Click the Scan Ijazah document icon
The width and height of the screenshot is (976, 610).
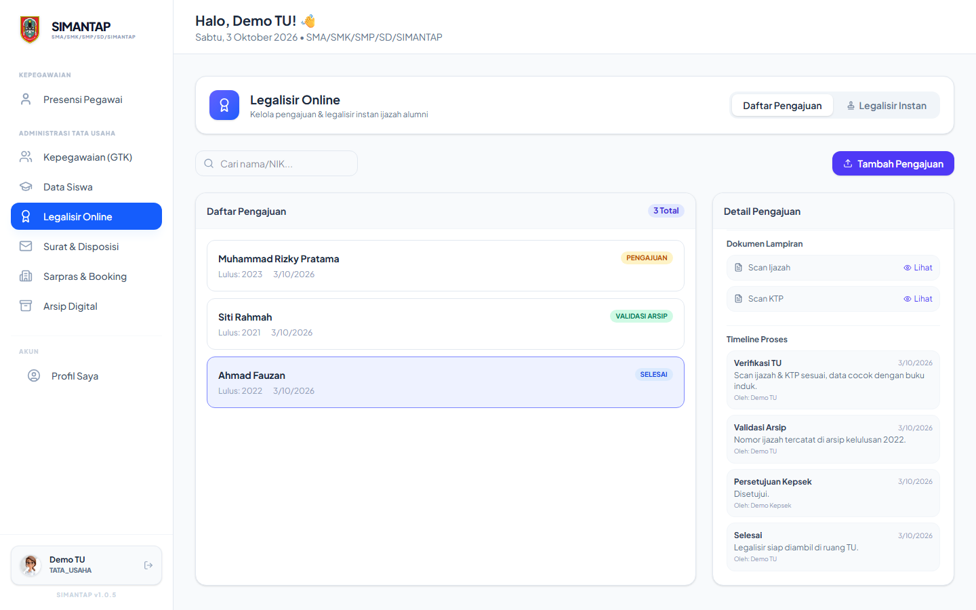[x=739, y=268]
